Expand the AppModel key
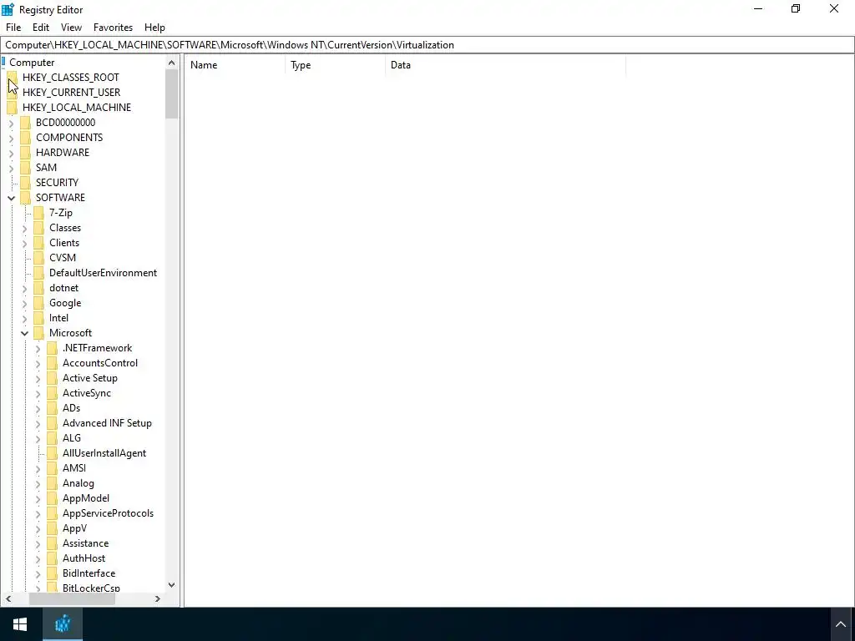Screen dimensions: 855x641 (x=38, y=499)
